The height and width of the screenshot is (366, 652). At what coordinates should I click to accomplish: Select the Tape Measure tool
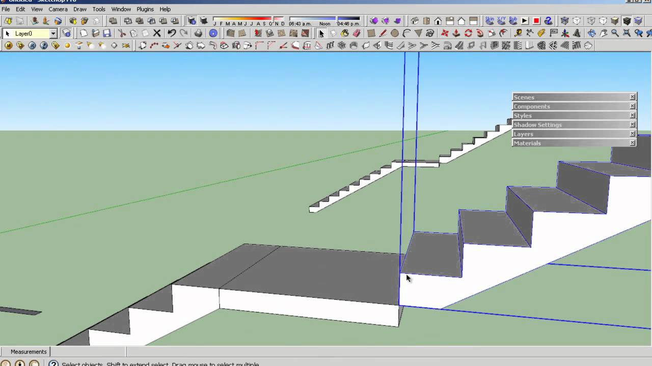(x=518, y=34)
